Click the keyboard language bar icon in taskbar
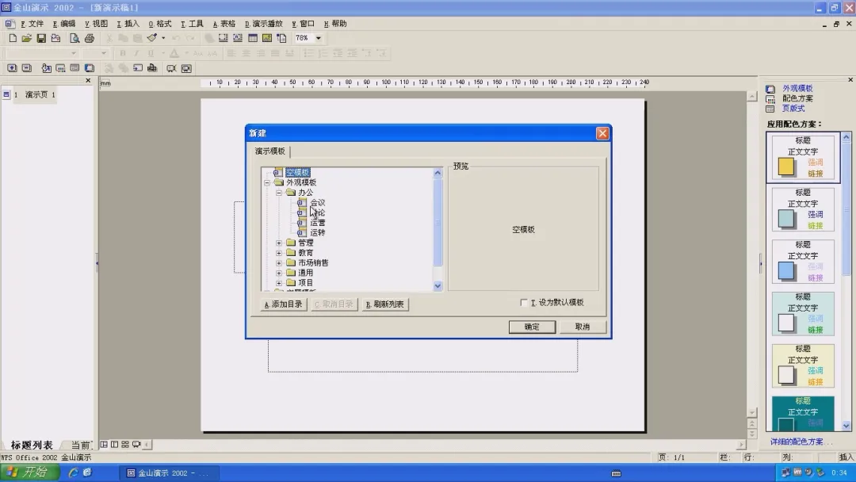 617,473
